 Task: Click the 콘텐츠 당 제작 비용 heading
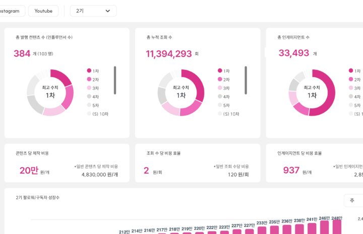tap(32, 153)
